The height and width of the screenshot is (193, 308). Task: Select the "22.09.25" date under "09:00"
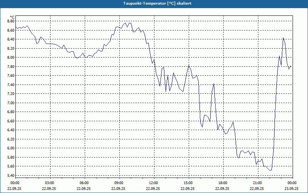(118, 188)
